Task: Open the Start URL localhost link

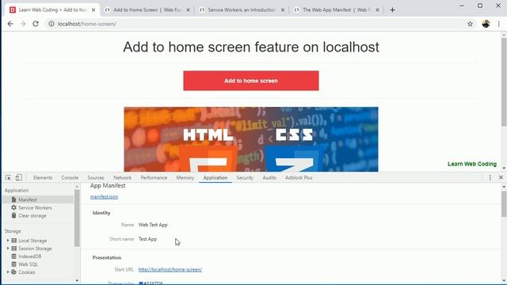Action: click(x=170, y=269)
